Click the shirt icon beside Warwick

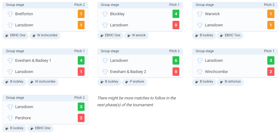200,14
